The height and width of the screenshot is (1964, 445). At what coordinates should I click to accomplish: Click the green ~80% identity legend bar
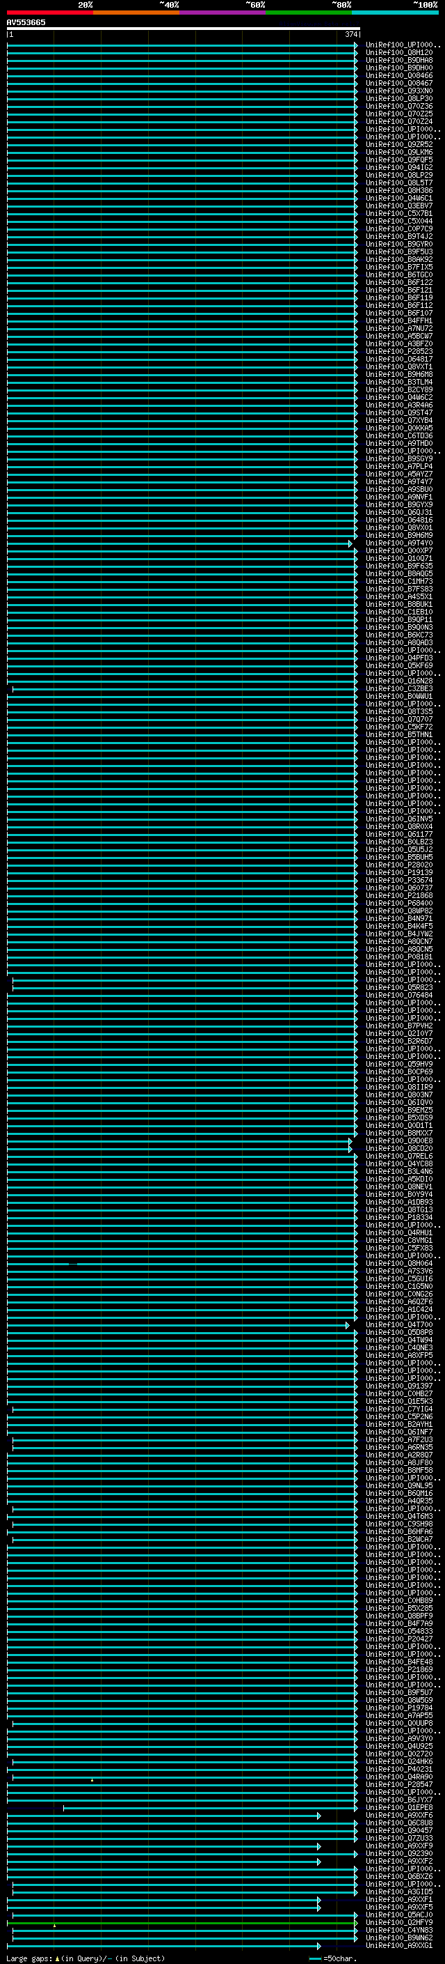[309, 13]
